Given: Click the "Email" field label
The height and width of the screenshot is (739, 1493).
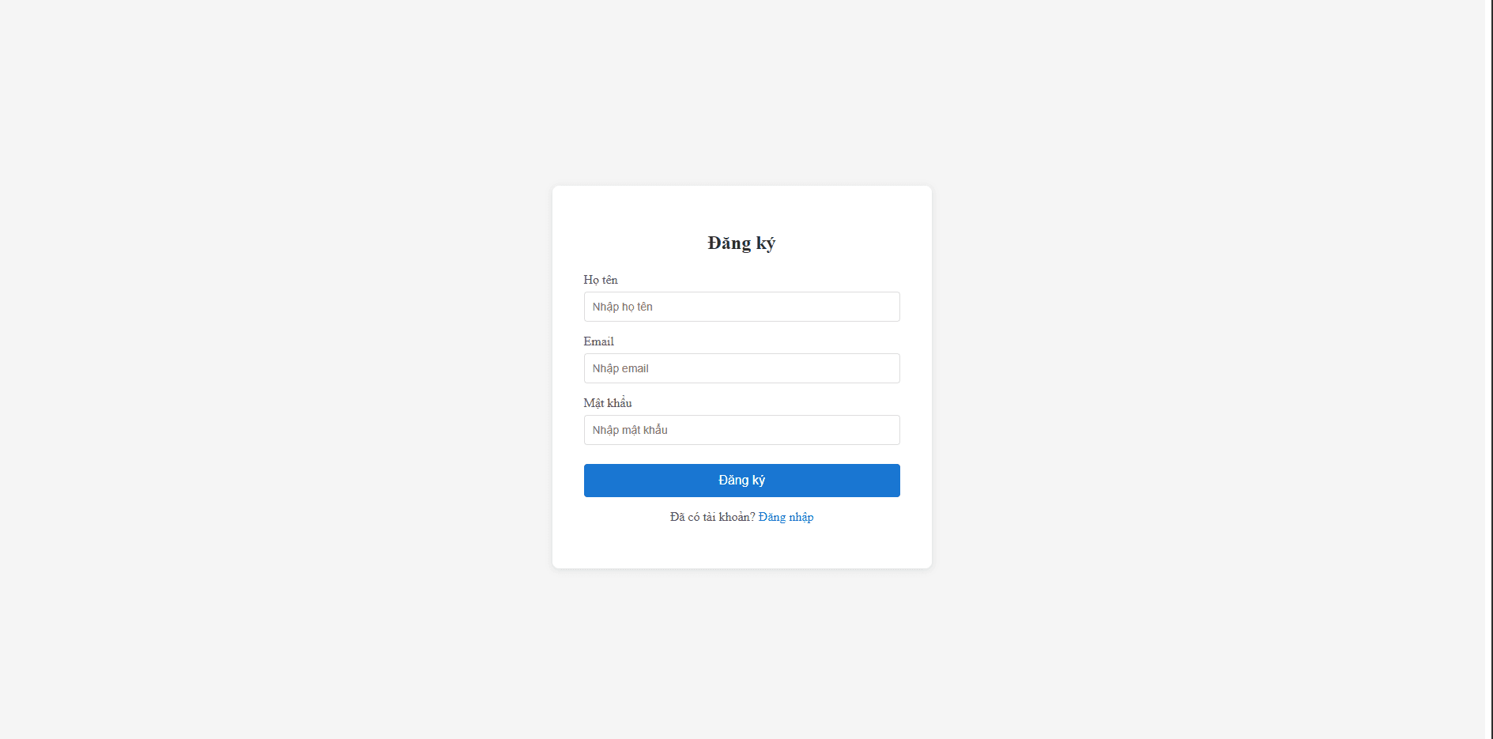Looking at the screenshot, I should click(x=598, y=341).
